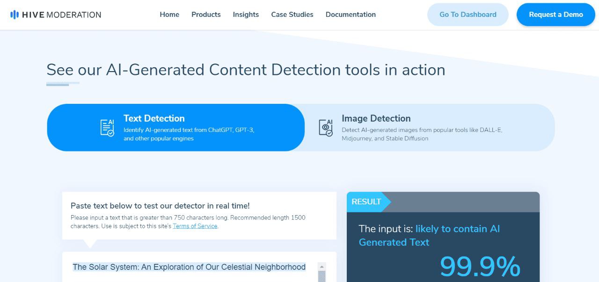Switch to the Image Detection tab
The width and height of the screenshot is (599, 282).
click(430, 127)
